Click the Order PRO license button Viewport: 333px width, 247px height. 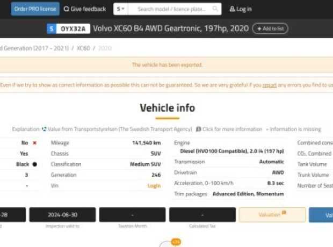35,9
